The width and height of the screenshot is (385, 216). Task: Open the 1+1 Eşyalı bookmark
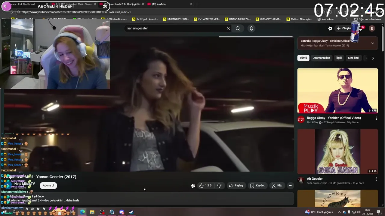[x=145, y=19]
